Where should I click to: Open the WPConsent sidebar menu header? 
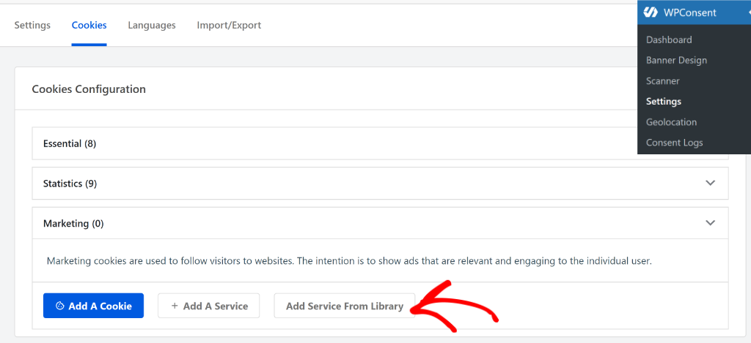[694, 13]
